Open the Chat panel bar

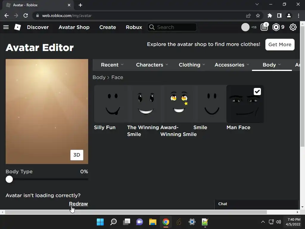click(256, 204)
